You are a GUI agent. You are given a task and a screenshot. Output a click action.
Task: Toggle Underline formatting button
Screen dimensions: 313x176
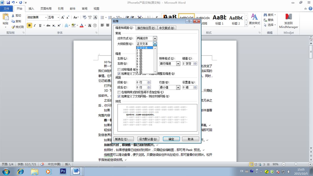coord(40,25)
